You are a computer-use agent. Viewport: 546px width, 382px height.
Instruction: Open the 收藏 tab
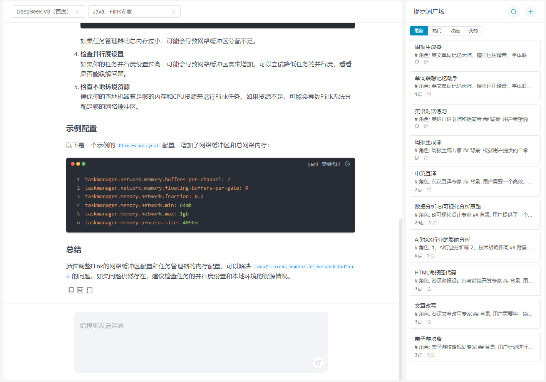coord(455,31)
